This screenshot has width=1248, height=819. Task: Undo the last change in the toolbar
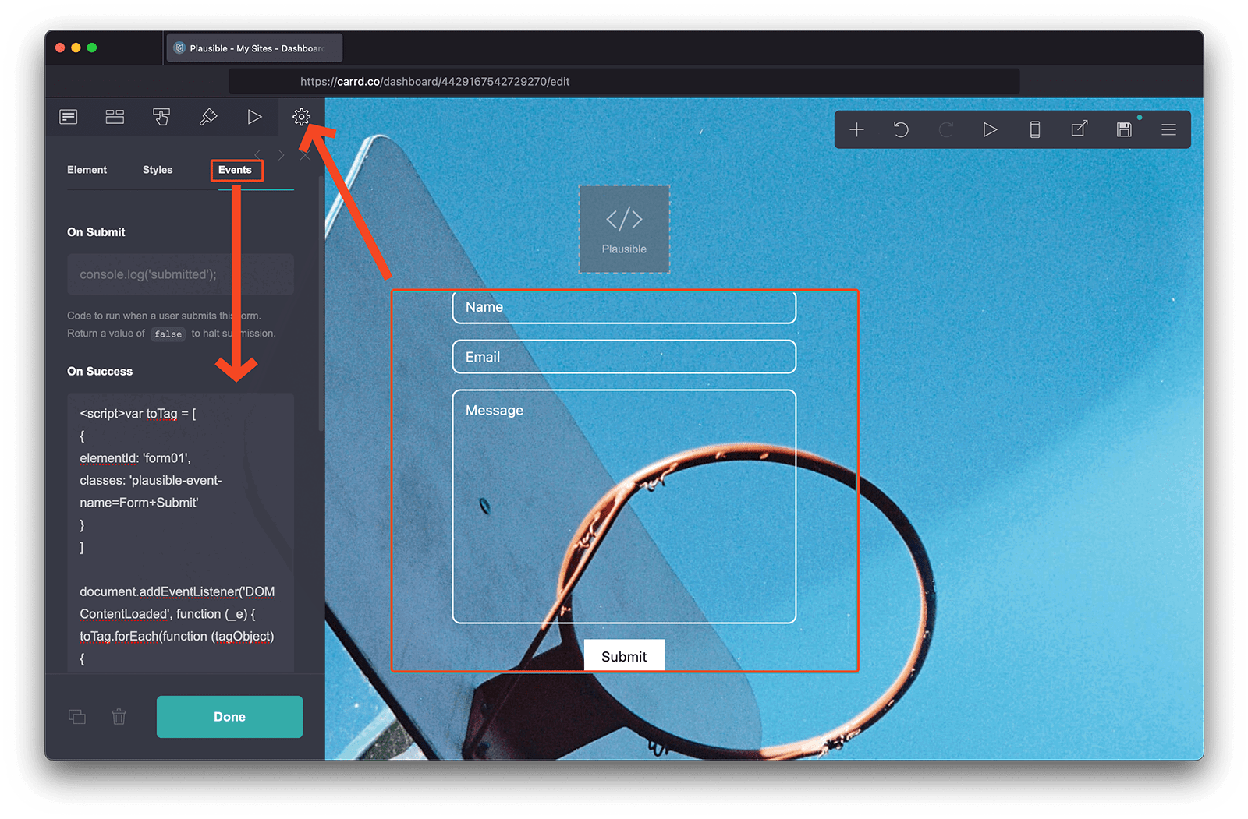pos(901,129)
